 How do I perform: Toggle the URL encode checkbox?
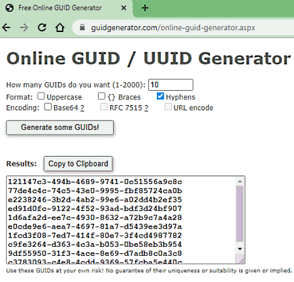[168, 107]
